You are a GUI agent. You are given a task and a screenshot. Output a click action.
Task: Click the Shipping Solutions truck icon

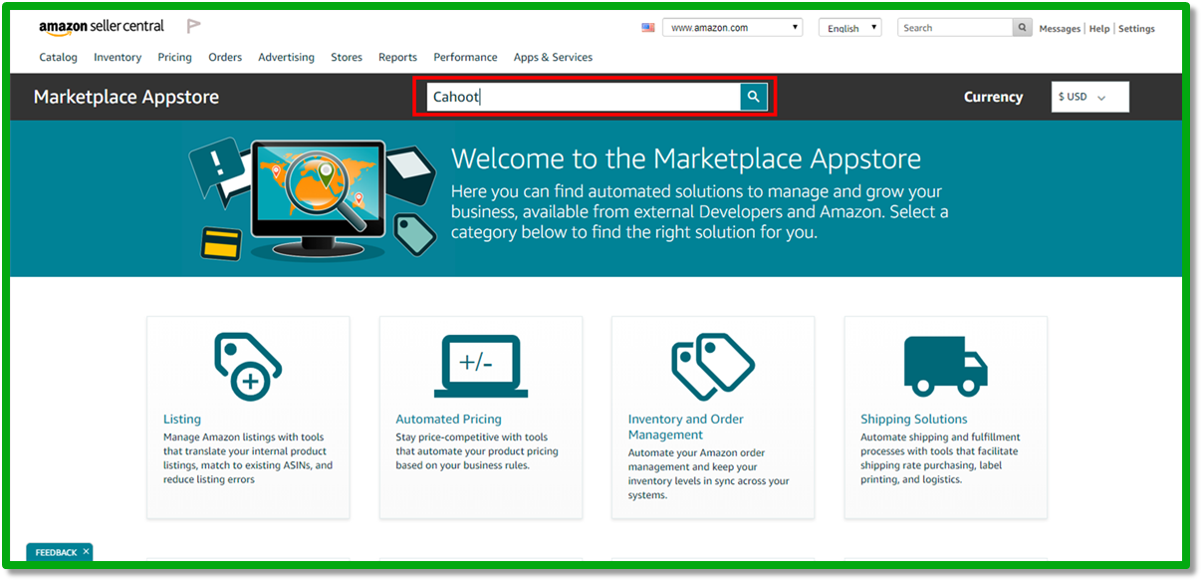[x=945, y=366]
